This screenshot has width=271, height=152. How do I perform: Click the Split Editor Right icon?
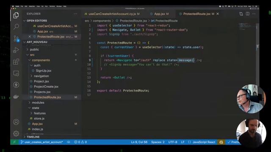point(247,14)
